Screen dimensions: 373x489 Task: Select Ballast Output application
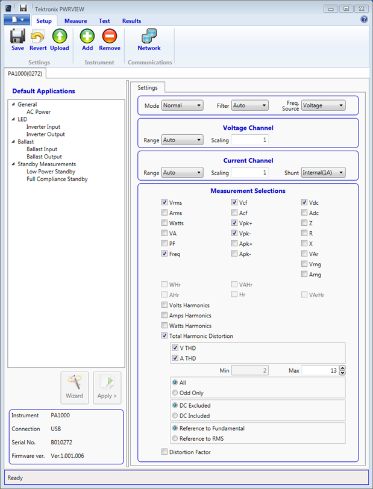(44, 157)
